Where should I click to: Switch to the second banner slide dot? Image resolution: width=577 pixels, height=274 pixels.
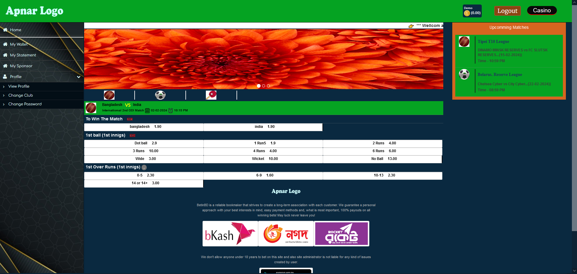click(x=264, y=86)
